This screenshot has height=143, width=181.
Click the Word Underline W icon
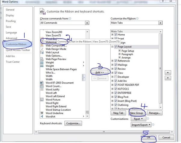click(x=42, y=113)
